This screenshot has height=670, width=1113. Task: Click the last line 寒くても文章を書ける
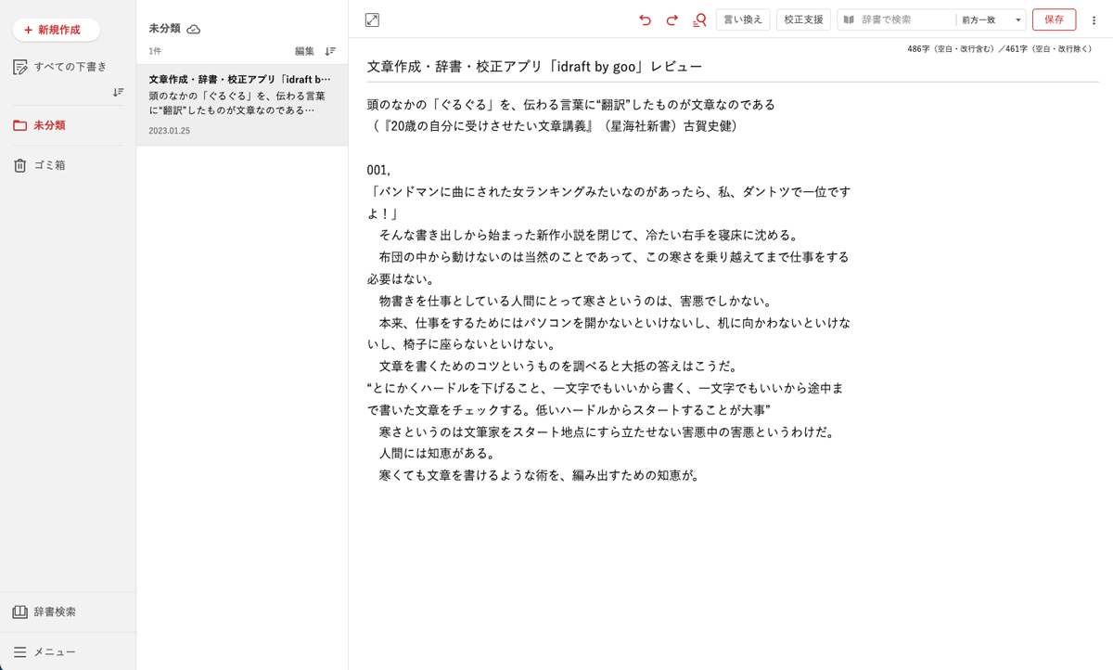pos(539,475)
